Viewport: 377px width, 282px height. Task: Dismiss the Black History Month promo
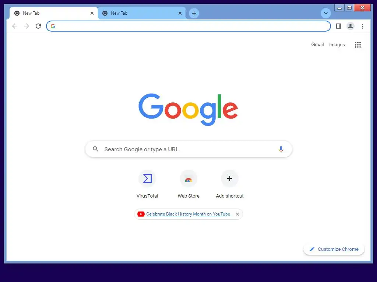tap(237, 214)
